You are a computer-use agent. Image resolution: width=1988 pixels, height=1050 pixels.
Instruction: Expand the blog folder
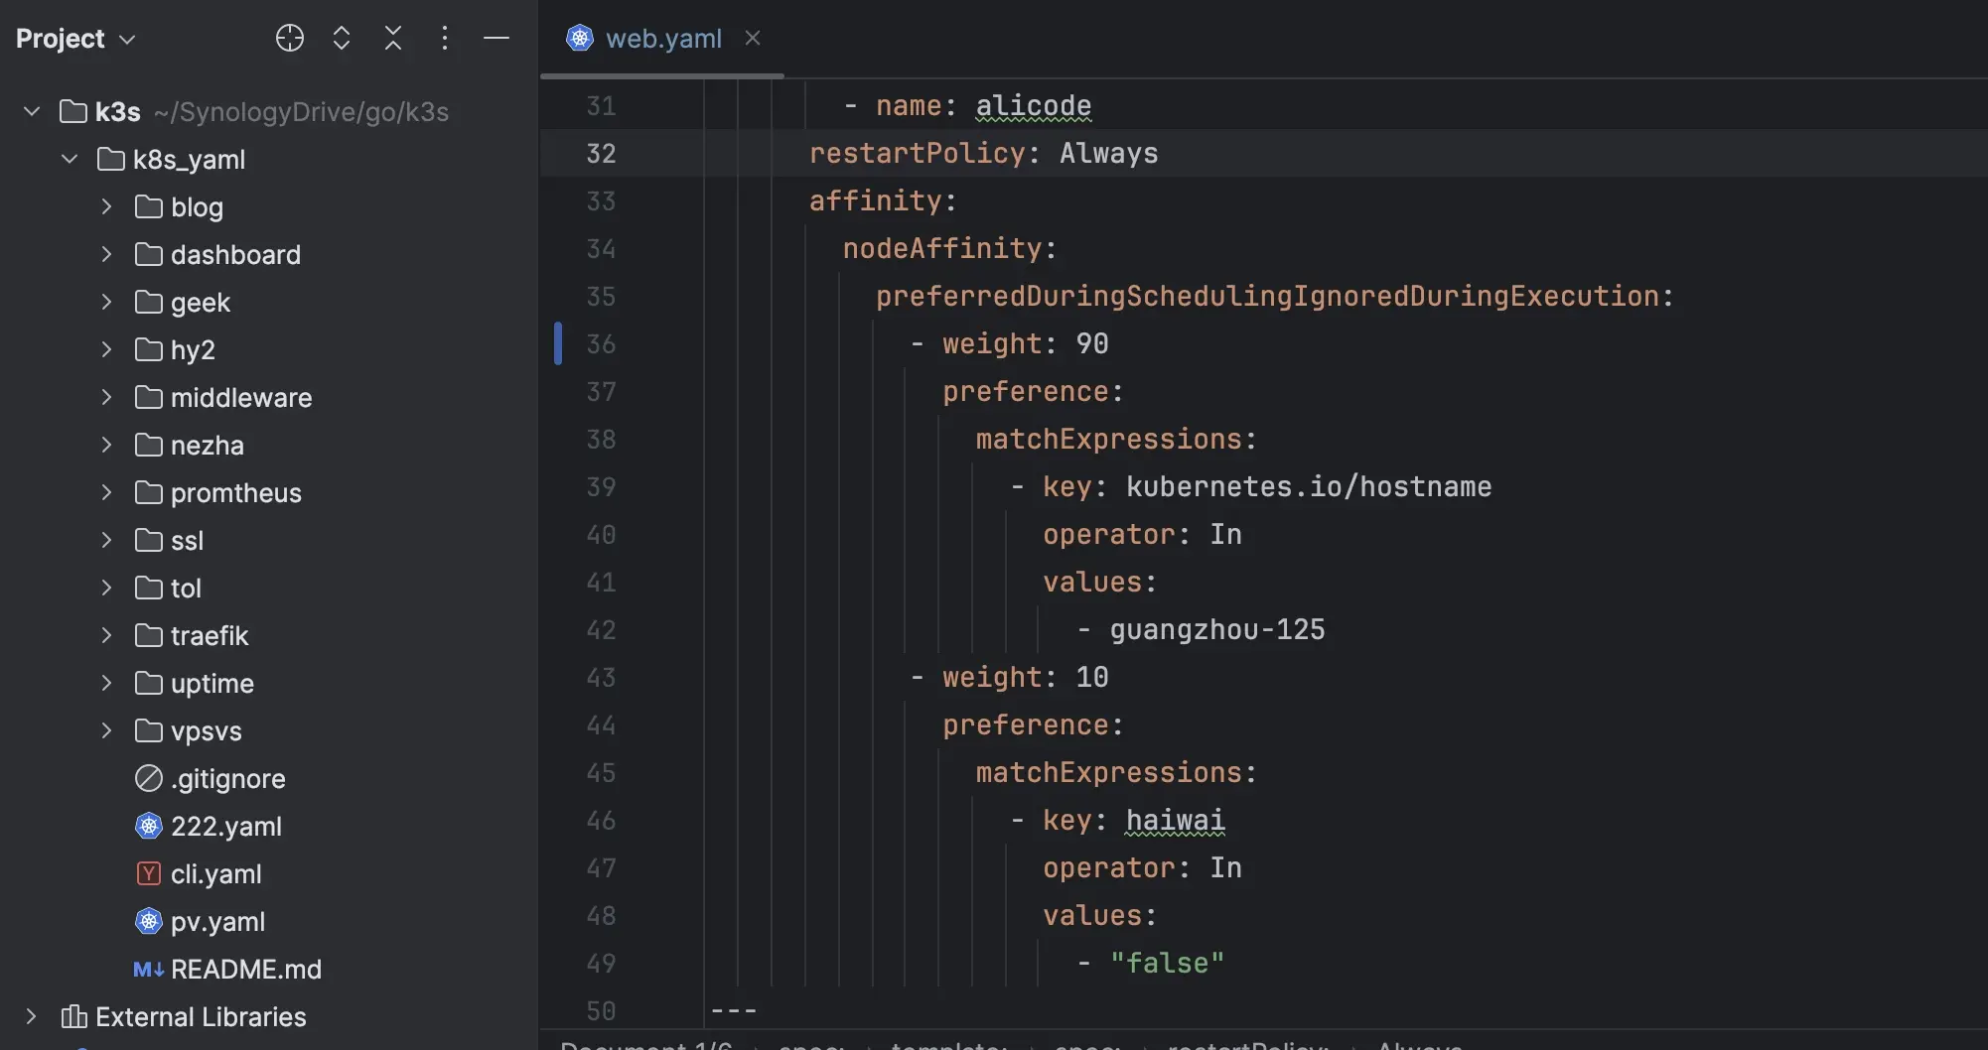(106, 206)
